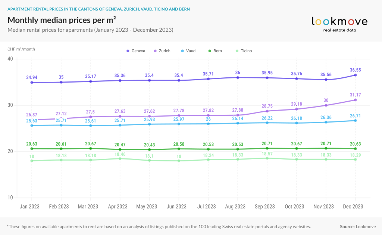The width and height of the screenshot is (382, 235).
Task: Toggle the Ticino legend item
Action: 244,51
